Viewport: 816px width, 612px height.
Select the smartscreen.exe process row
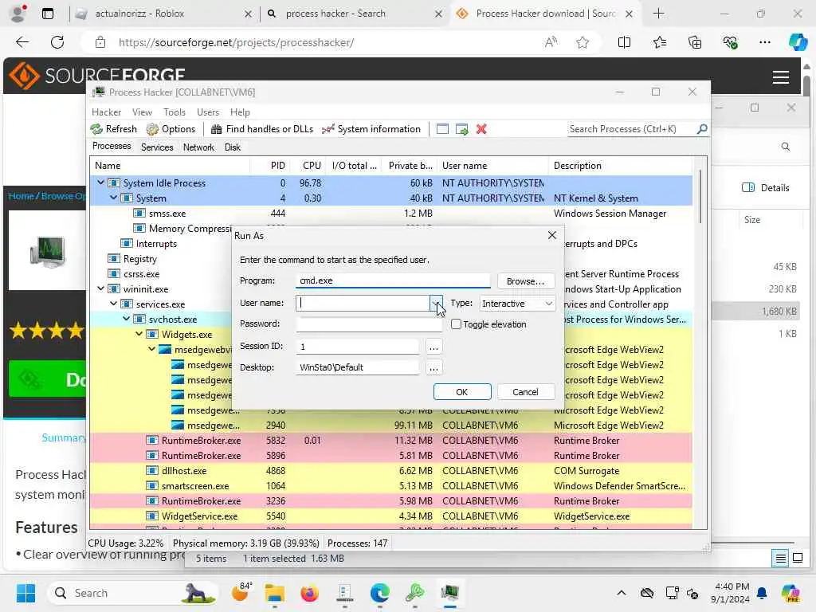point(390,485)
